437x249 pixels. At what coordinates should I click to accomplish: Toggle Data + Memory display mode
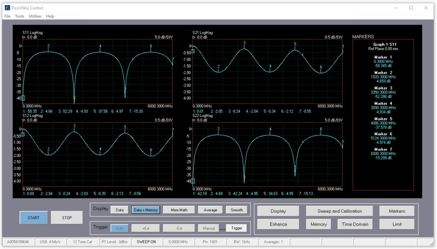coord(146,210)
